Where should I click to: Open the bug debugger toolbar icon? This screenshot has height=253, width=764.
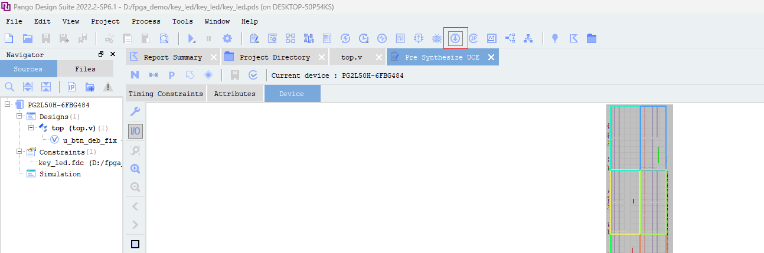[x=437, y=38]
